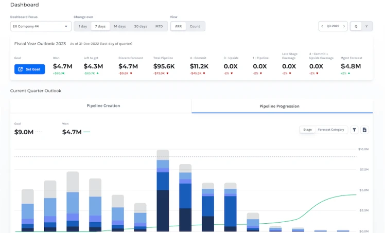385x233 pixels.
Task: Go to previous quarter with left chevron
Action: tap(322, 26)
